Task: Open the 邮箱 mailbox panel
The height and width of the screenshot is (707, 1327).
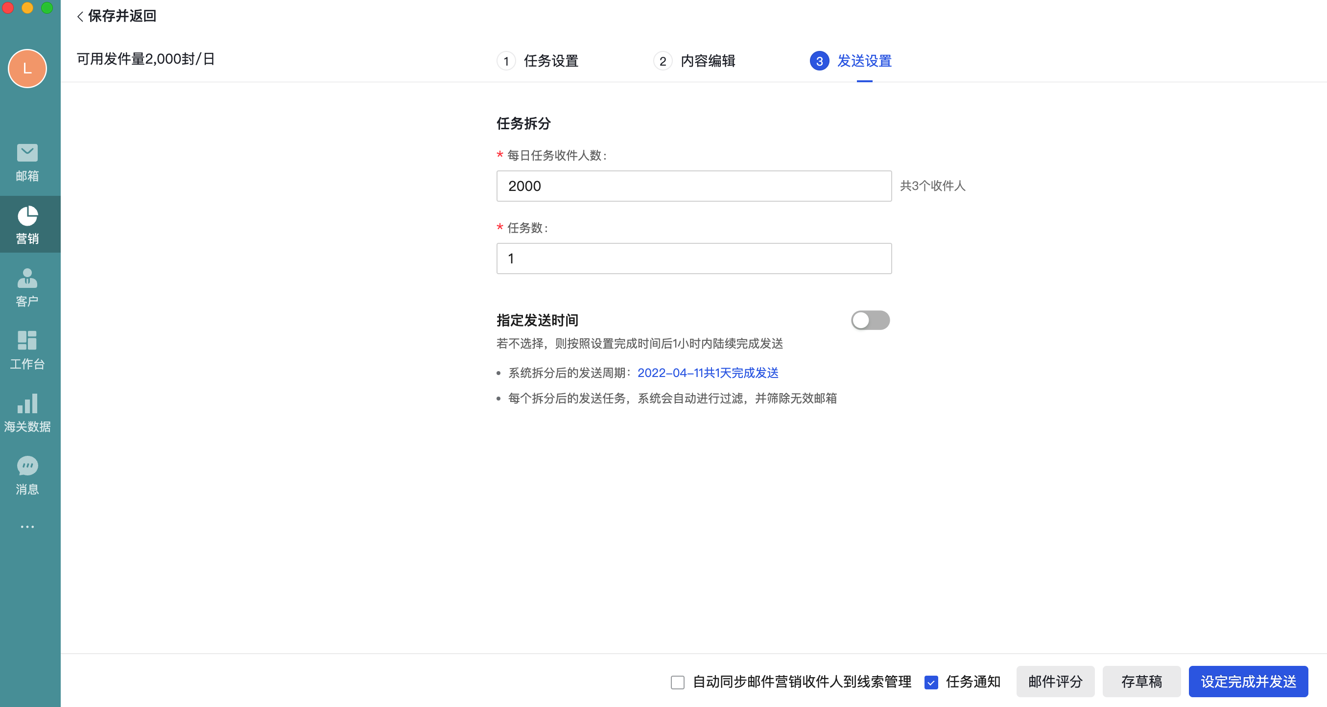Action: pyautogui.click(x=27, y=162)
